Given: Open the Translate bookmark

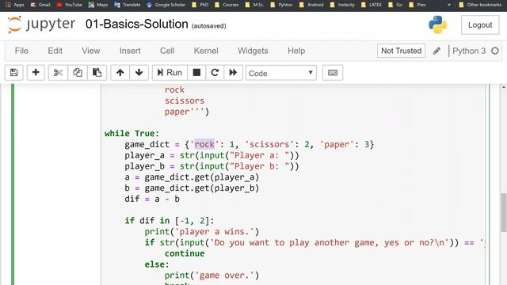Looking at the screenshot, I should pos(128,5).
